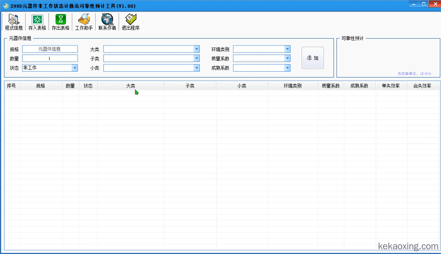Open the 程式信息 program info icon
441x254 pixels.
14,22
